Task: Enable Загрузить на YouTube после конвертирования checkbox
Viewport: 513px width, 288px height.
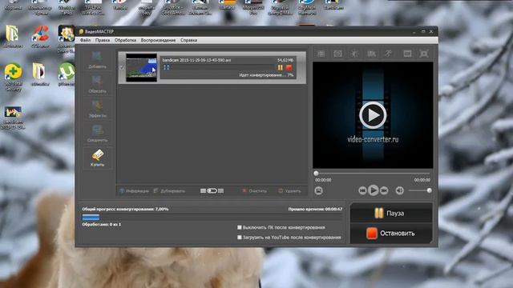Action: pos(240,238)
